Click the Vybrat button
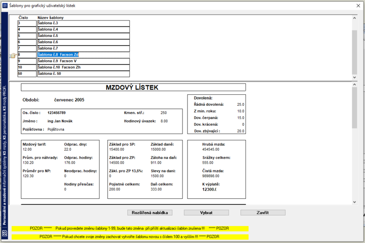The image size is (365, 243). point(206,212)
